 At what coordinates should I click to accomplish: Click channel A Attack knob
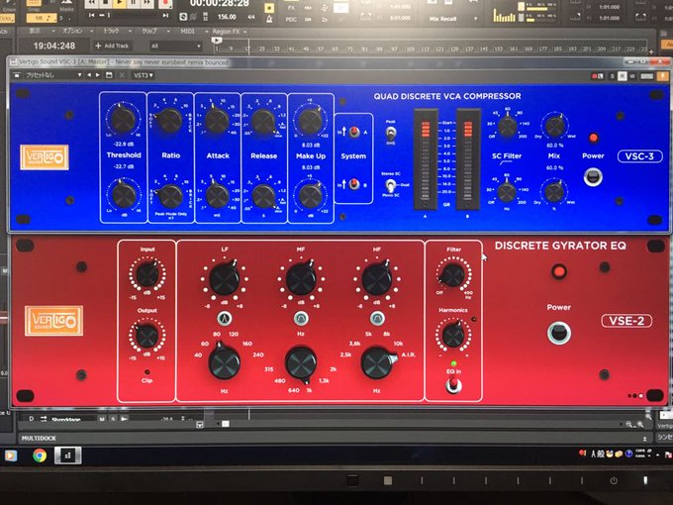[217, 120]
